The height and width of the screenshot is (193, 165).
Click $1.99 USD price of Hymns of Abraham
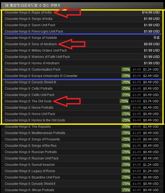click(x=152, y=63)
